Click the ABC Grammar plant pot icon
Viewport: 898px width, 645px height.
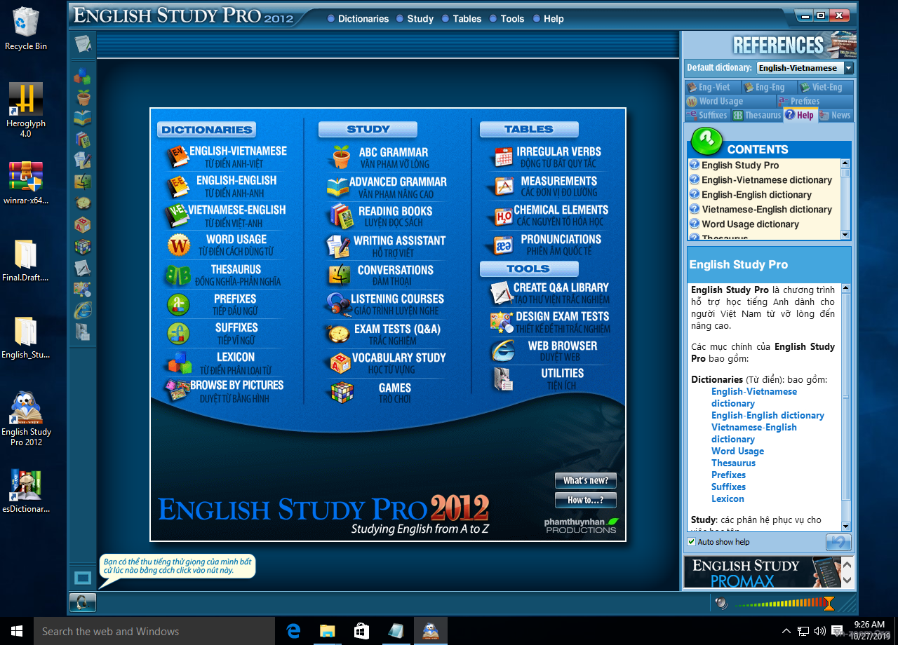point(341,157)
